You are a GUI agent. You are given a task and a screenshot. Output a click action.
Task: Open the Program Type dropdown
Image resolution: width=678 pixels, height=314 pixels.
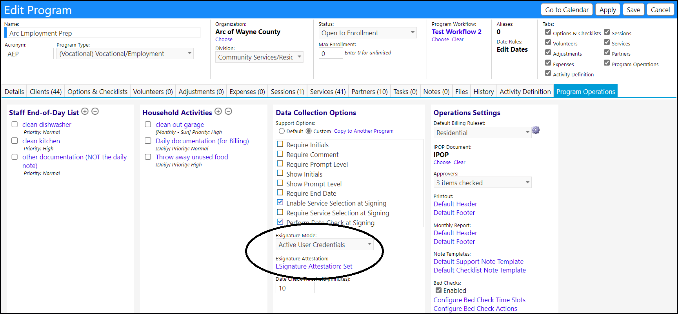pos(125,54)
